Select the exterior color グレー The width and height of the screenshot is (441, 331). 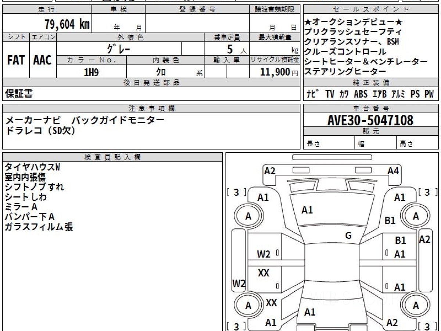click(119, 49)
